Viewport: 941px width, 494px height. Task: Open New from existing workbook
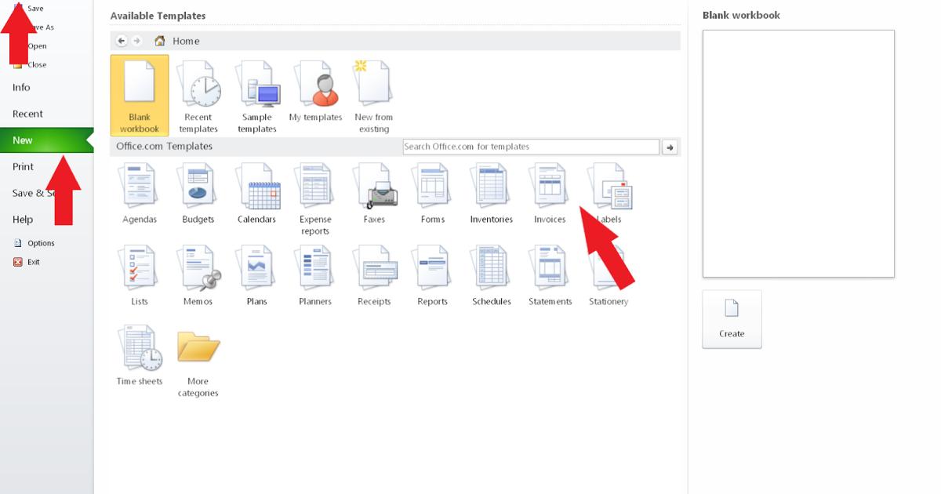click(x=373, y=90)
